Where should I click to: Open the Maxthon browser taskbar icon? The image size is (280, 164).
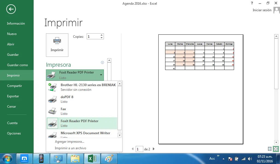click(24, 159)
